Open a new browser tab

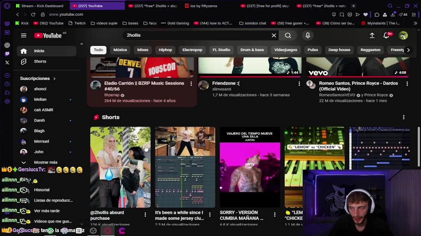coord(354,6)
